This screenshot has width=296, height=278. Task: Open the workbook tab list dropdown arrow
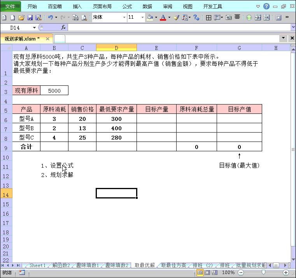[283, 38]
